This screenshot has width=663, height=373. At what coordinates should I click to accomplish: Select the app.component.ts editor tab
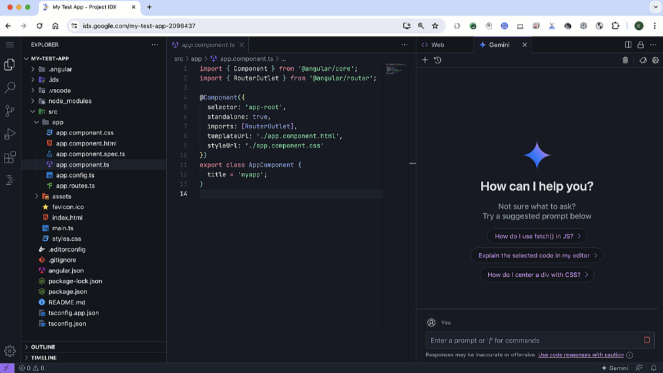(208, 45)
